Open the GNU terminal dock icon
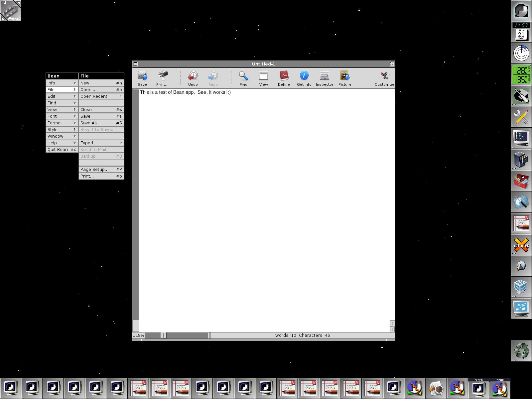Image resolution: width=532 pixels, height=399 pixels. [521, 138]
